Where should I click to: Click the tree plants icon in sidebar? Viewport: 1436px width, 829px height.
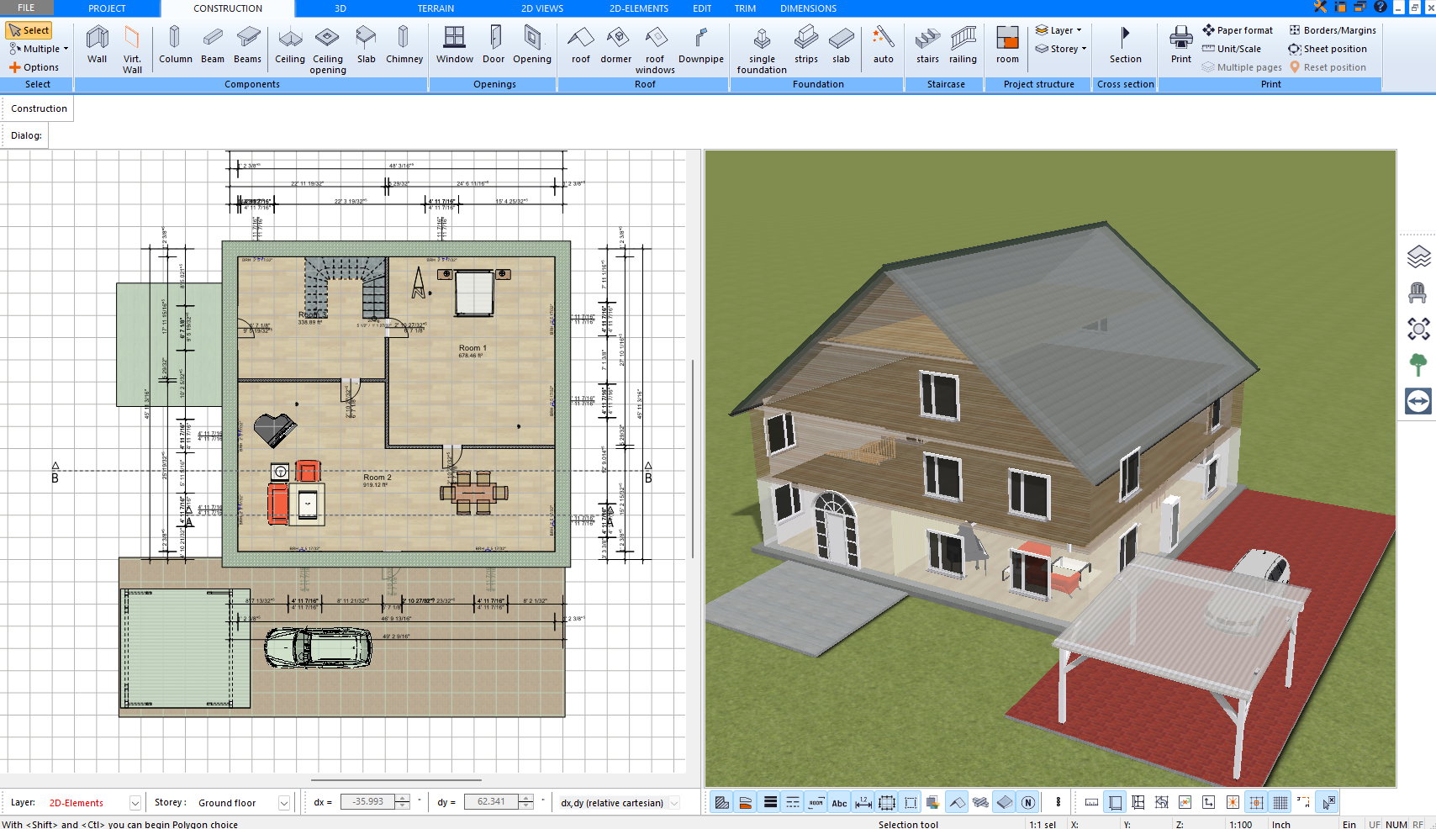pos(1418,365)
